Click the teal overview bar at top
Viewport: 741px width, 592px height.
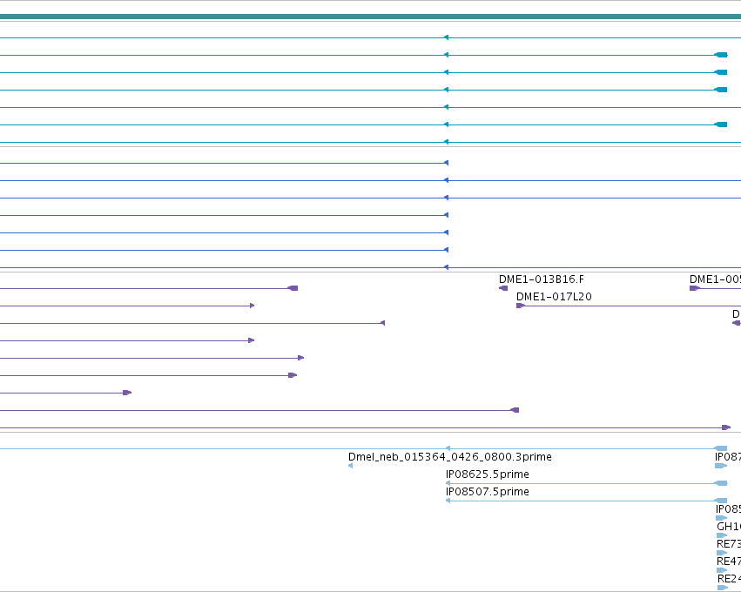click(x=371, y=17)
